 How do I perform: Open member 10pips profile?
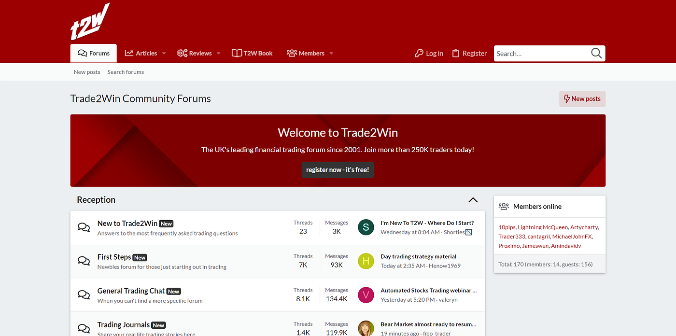click(507, 227)
